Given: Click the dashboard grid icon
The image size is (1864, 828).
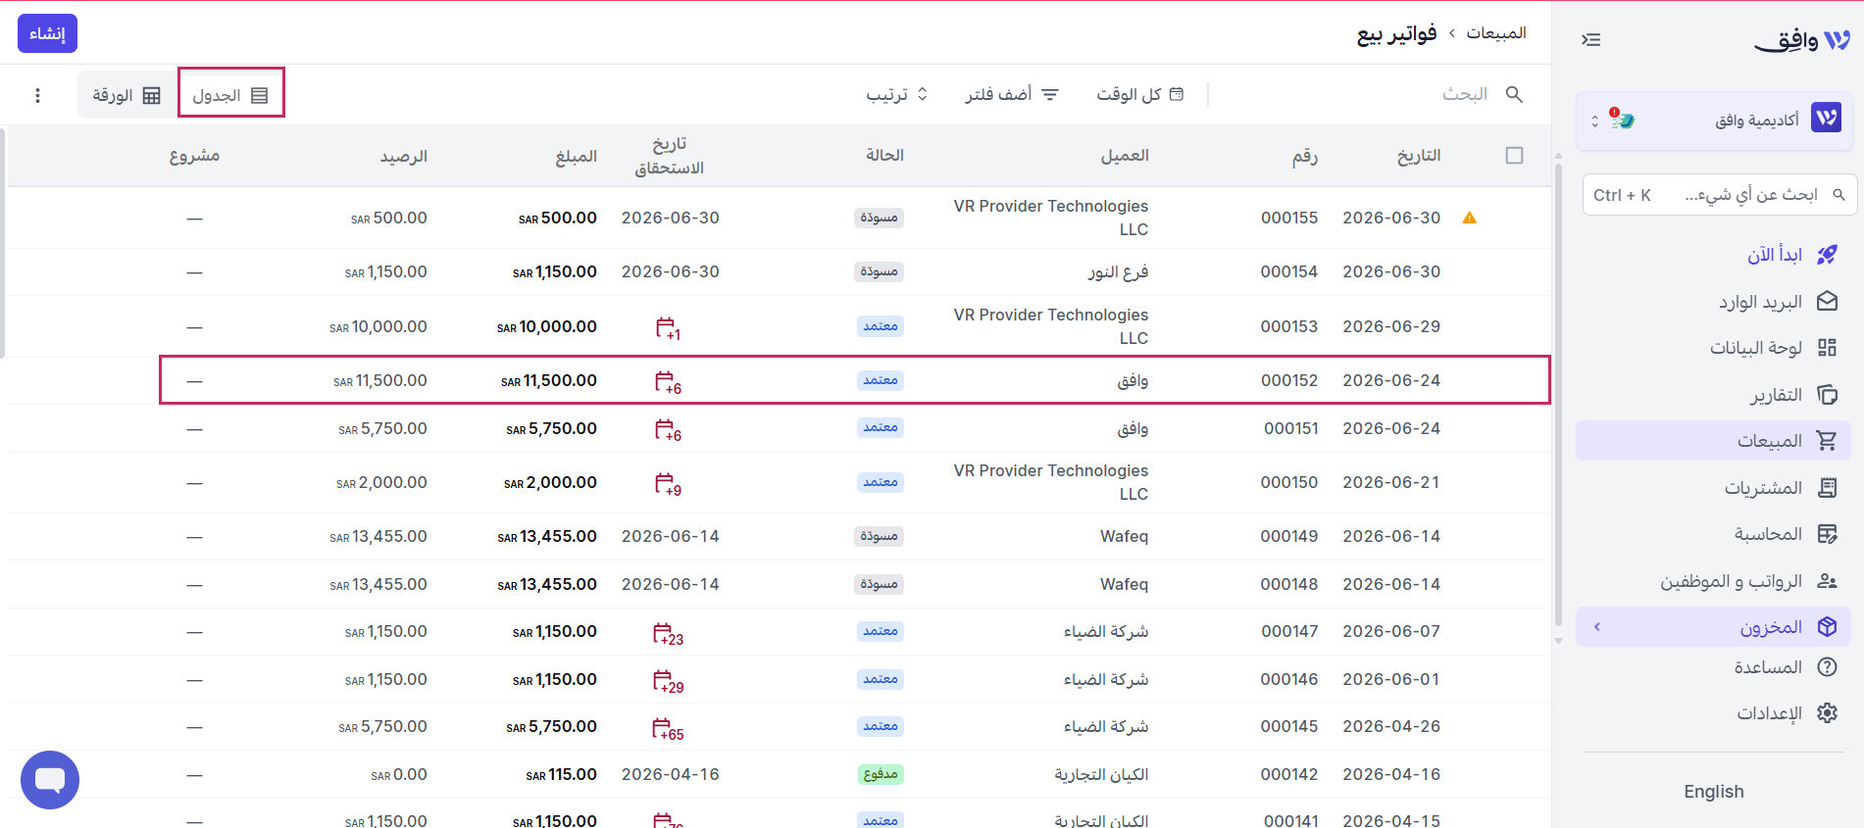Looking at the screenshot, I should click(x=1827, y=348).
